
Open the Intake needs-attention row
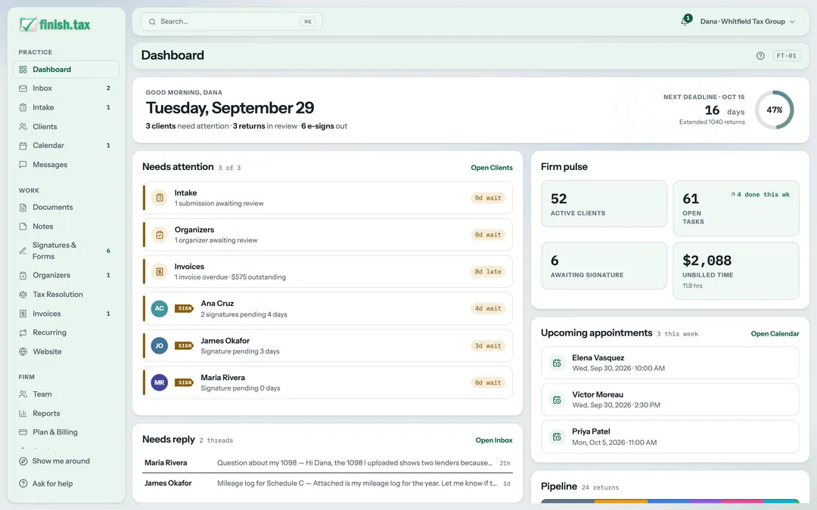point(328,198)
